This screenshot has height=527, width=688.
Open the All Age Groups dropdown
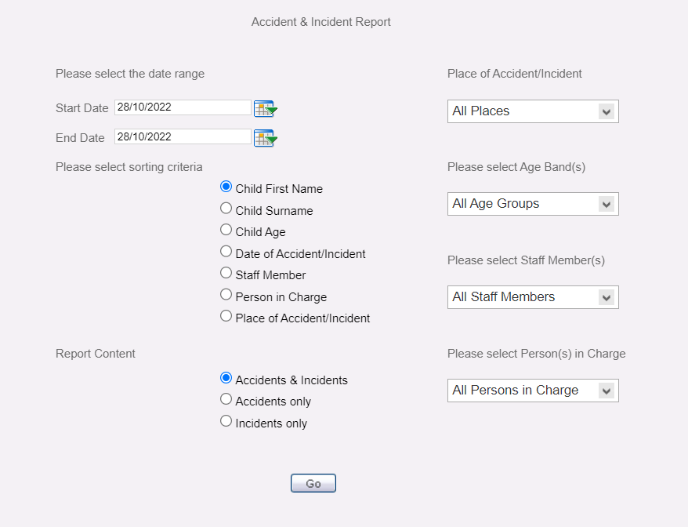533,204
